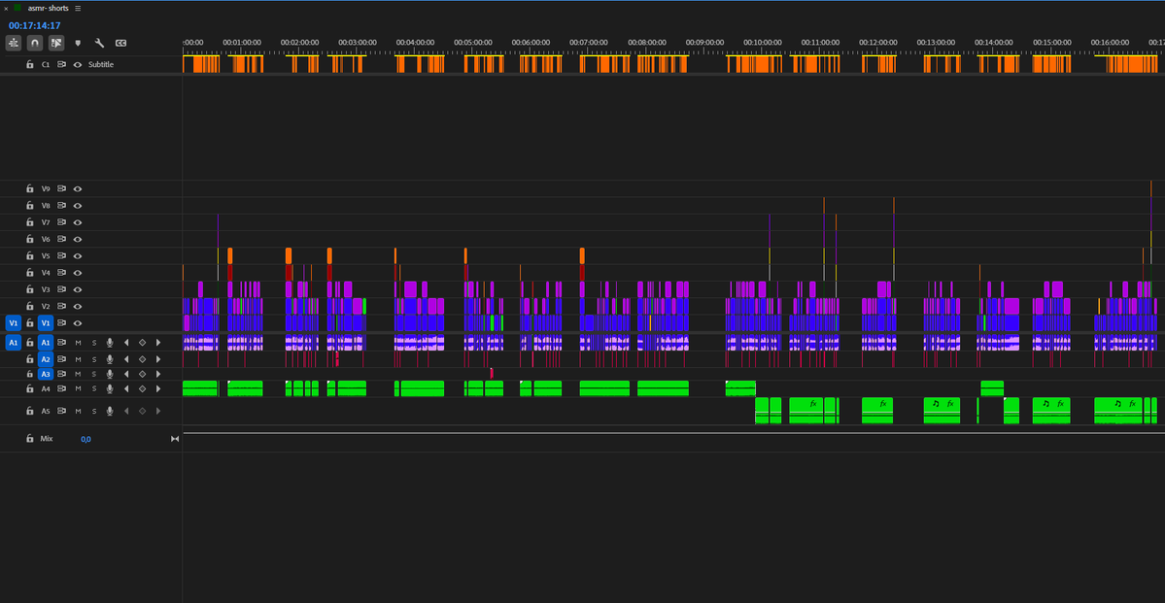Toggle track targeting for A3
The height and width of the screenshot is (603, 1165).
[46, 374]
